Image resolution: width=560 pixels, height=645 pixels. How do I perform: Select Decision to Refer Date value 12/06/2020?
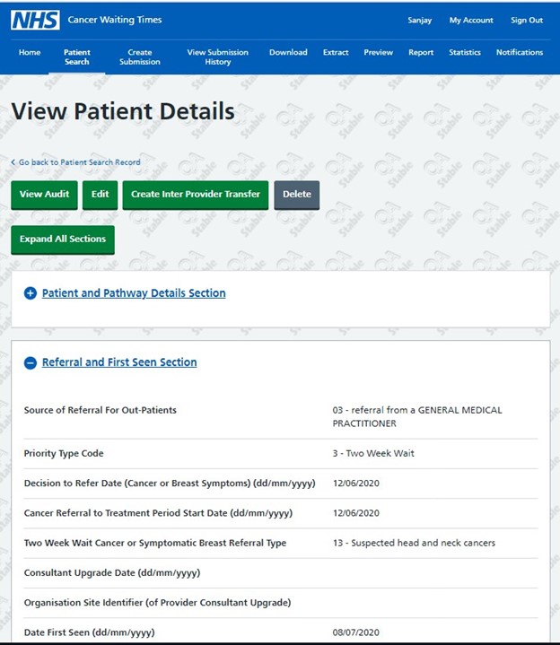[x=356, y=484]
